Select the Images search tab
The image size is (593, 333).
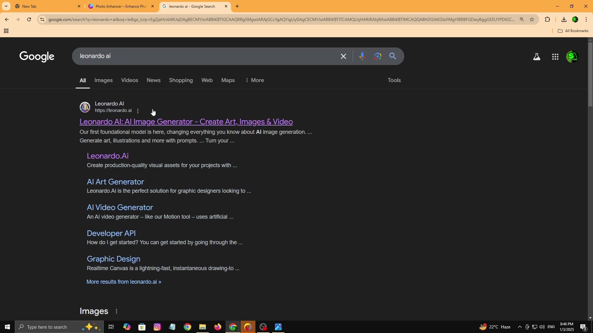(x=103, y=80)
